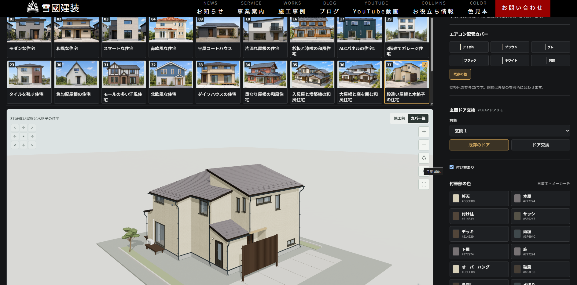Click upper-left diagonal arrow view button

[15, 128]
